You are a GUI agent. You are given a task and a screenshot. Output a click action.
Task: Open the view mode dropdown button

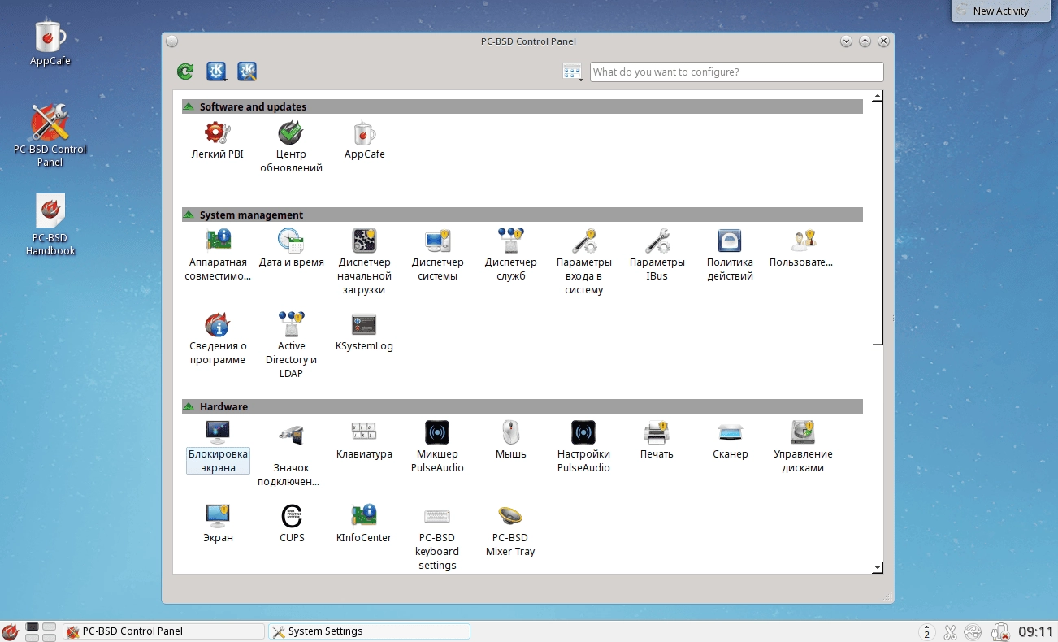coord(573,72)
